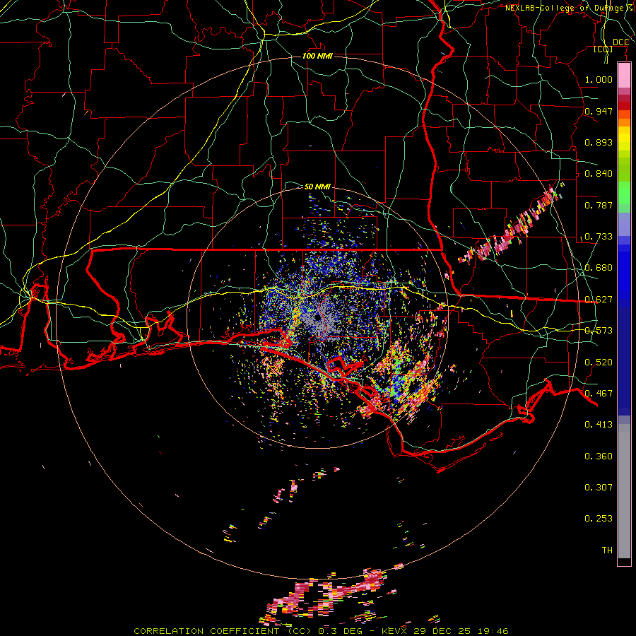Click the Correlation Coefficient product caption at the bottom
The image size is (636, 636).
[321, 631]
